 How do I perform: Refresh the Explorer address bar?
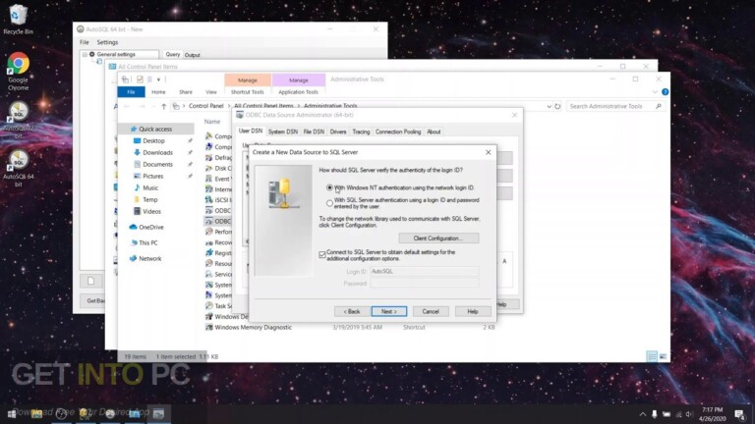pyautogui.click(x=557, y=106)
